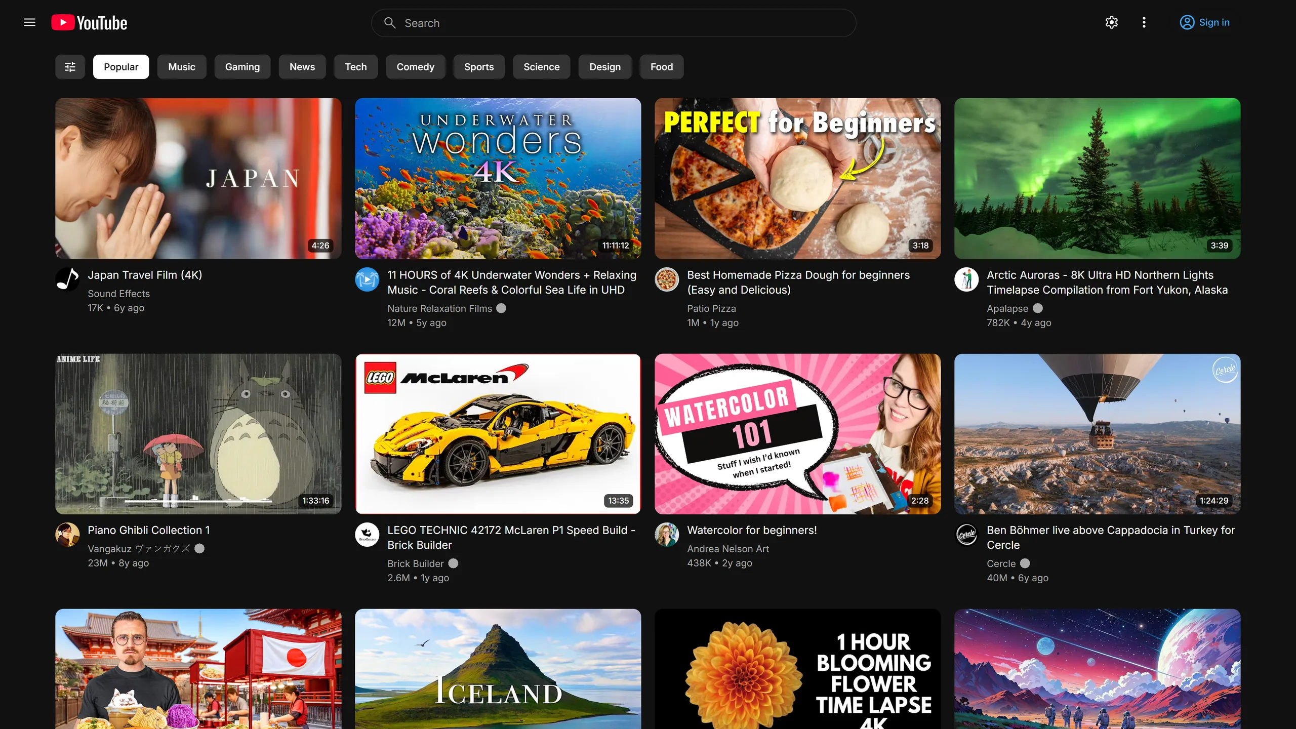Image resolution: width=1296 pixels, height=729 pixels.
Task: Click the Sign in button
Action: tap(1204, 22)
